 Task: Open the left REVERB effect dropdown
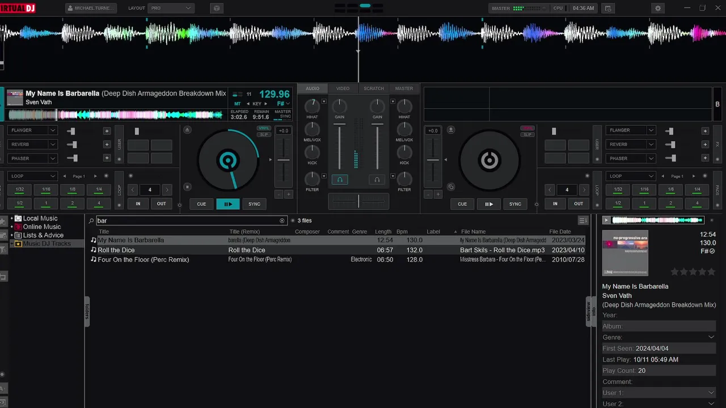pos(52,144)
